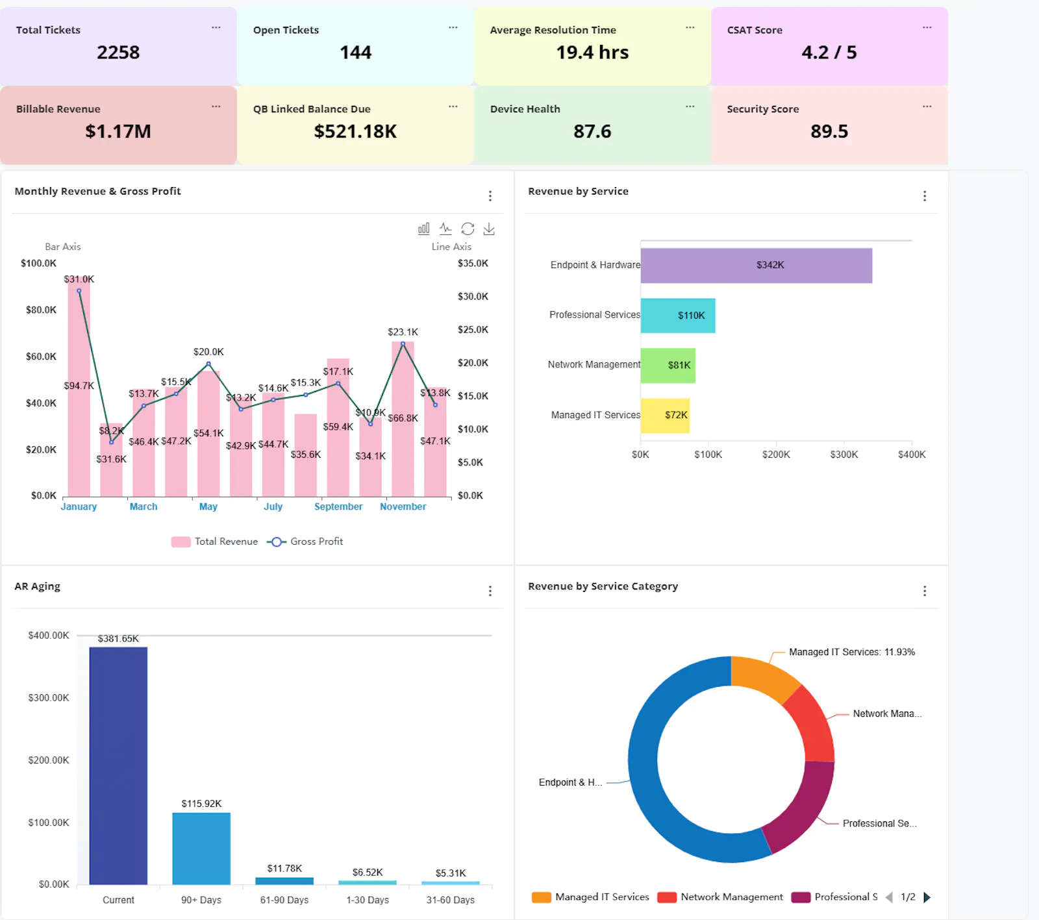The image size is (1039, 920).
Task: Click the Monthly Revenue & Gross Profit title
Action: (98, 192)
